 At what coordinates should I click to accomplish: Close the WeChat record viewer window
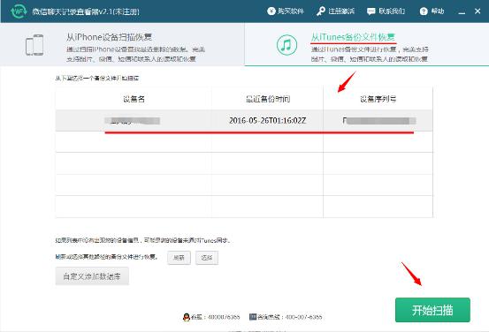click(478, 11)
